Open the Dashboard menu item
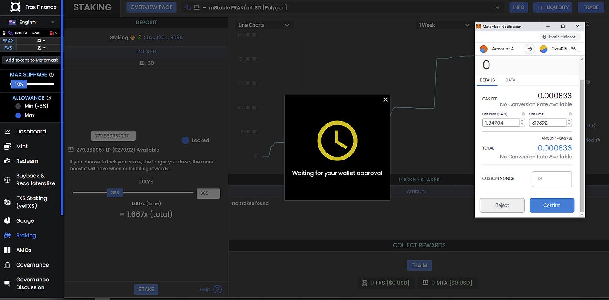609x300 pixels. tap(31, 132)
